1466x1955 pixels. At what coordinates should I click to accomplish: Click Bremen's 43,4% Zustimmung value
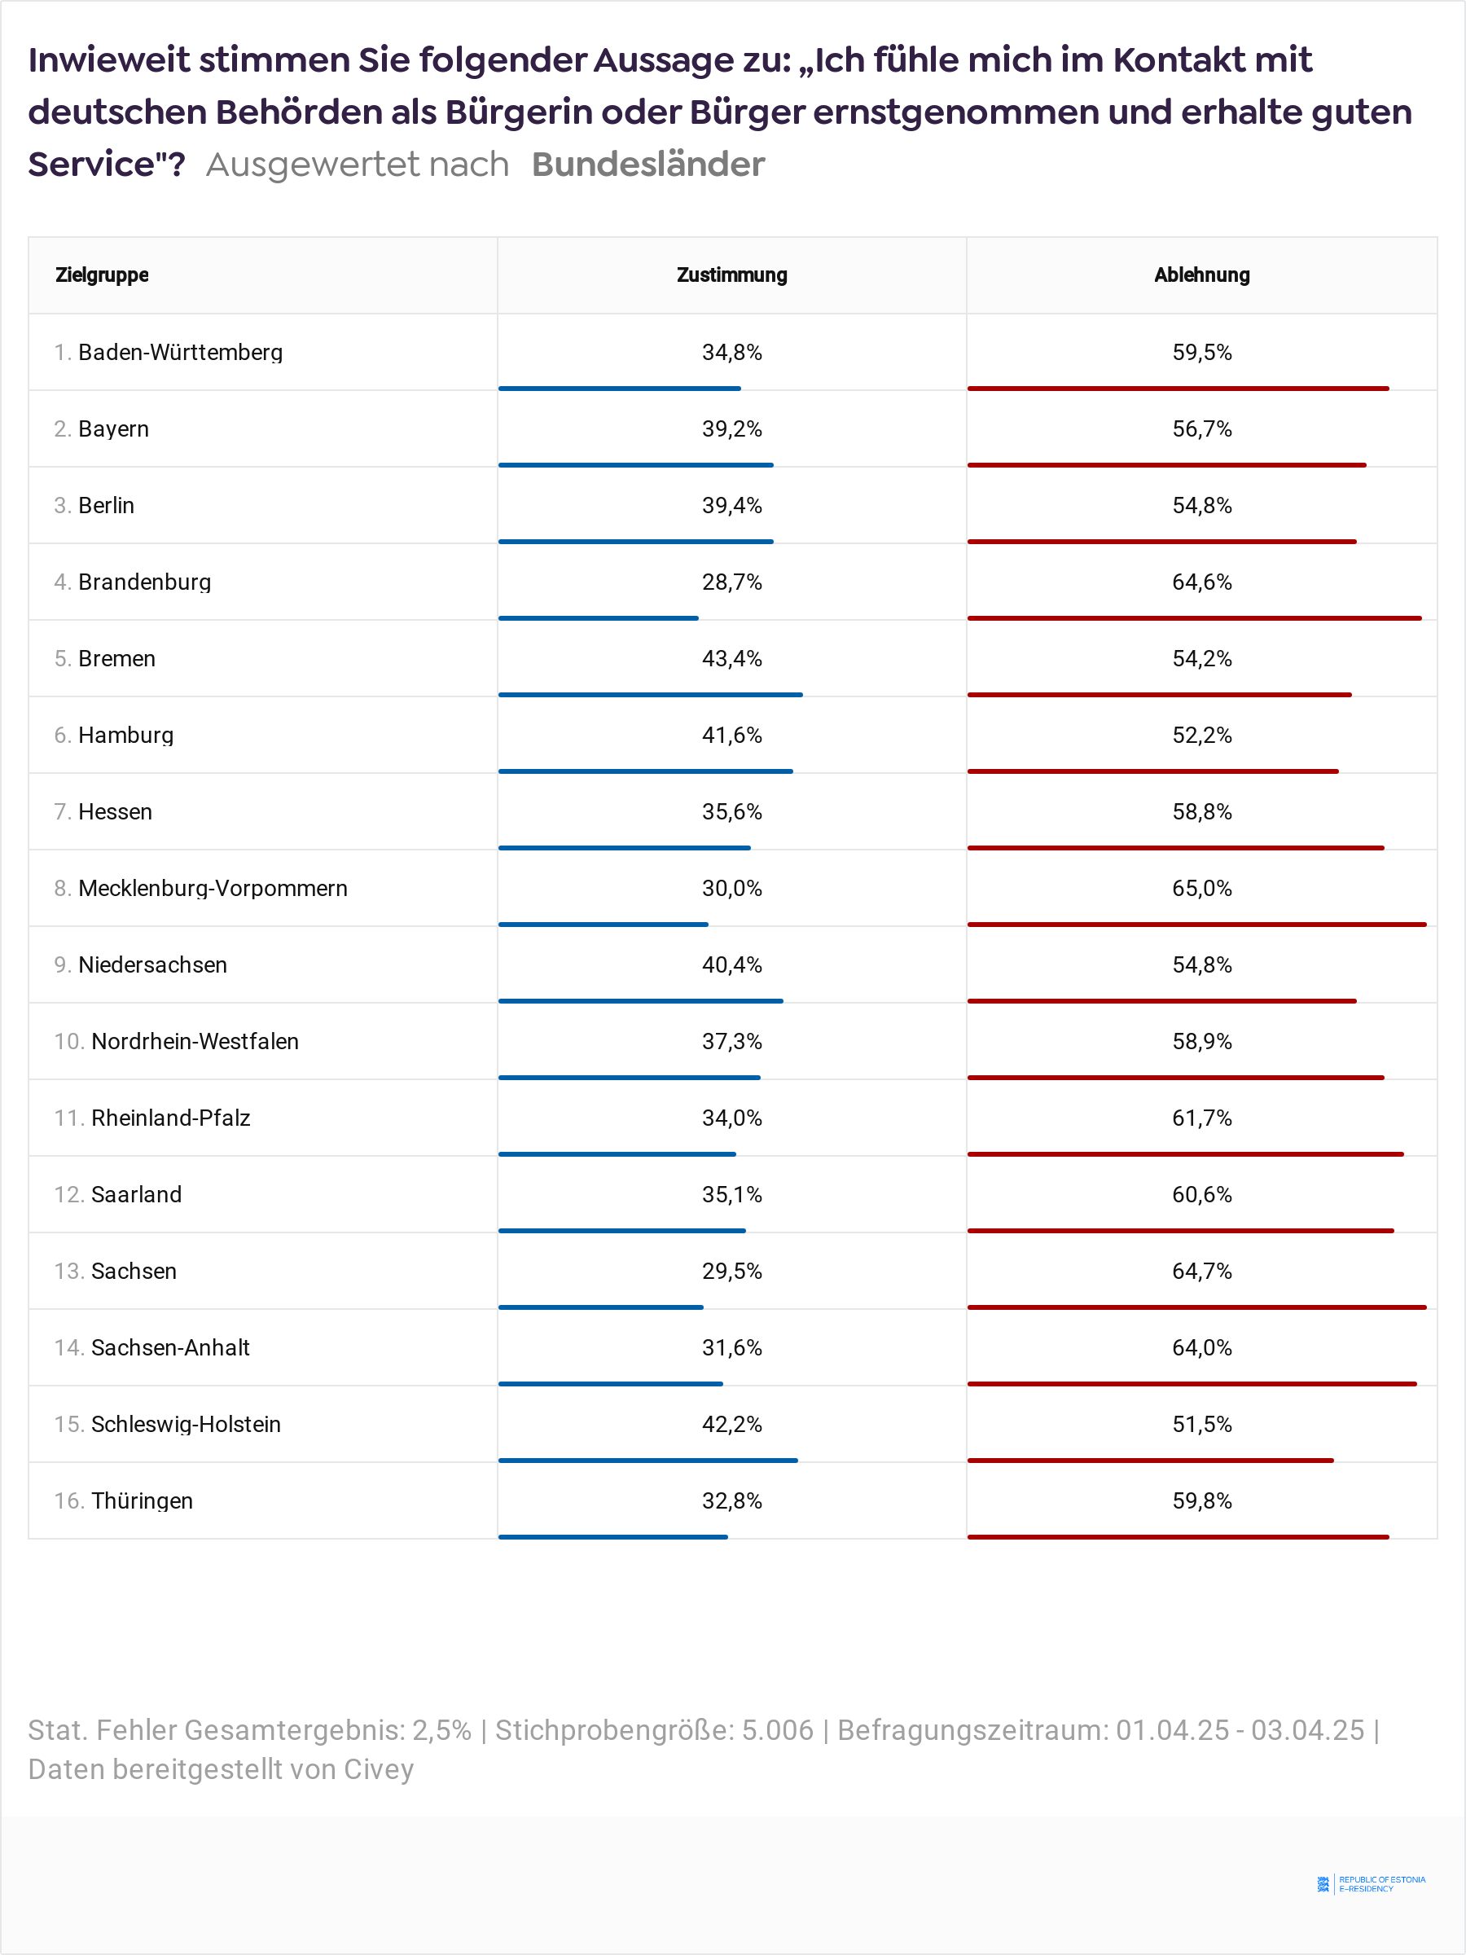pyautogui.click(x=731, y=658)
